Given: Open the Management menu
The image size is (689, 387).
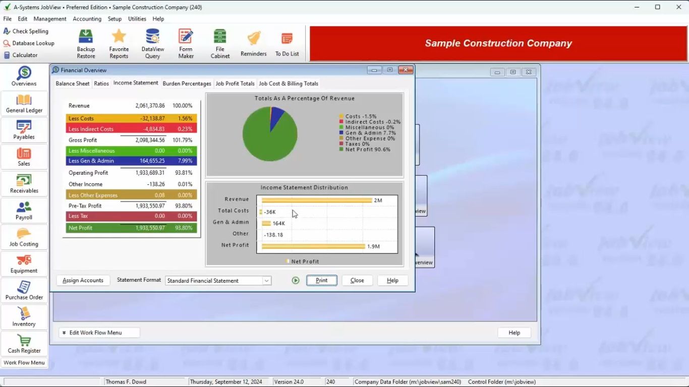Looking at the screenshot, I should [50, 19].
